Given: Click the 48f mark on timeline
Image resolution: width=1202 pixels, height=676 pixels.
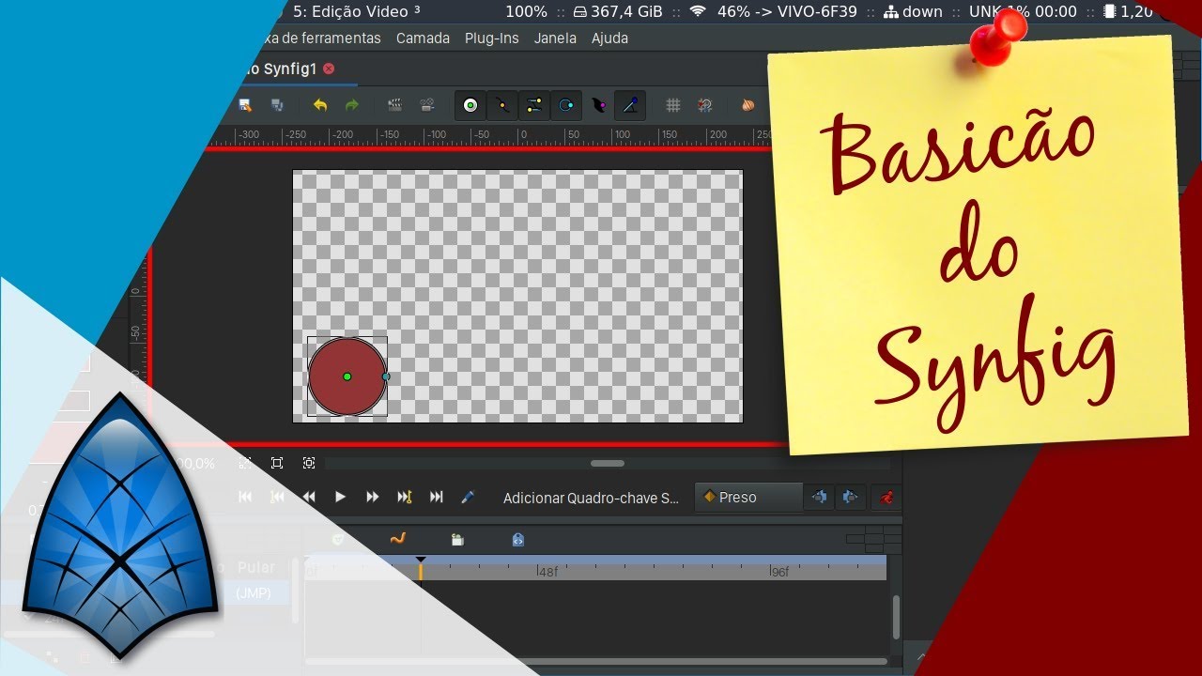Looking at the screenshot, I should pyautogui.click(x=547, y=571).
